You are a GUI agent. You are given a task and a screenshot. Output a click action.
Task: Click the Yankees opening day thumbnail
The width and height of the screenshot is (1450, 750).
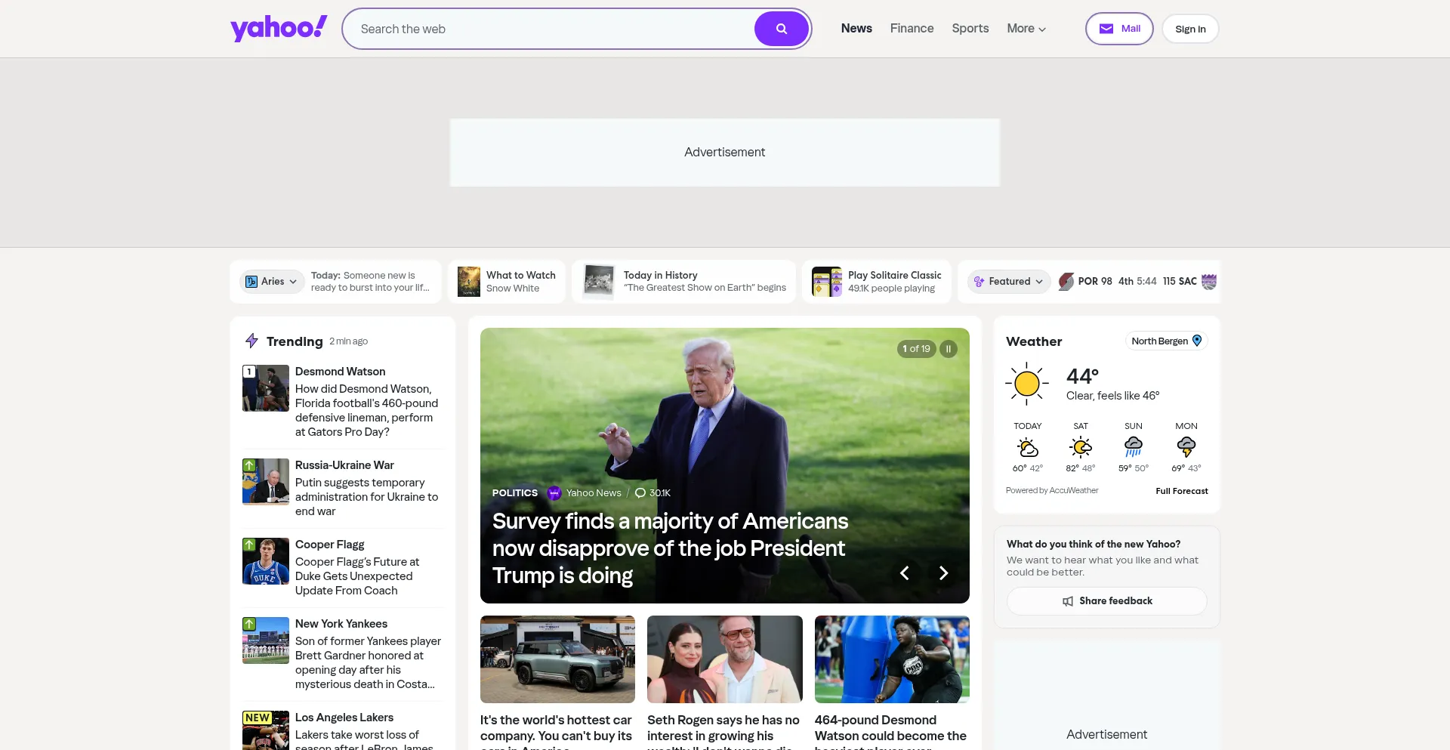[266, 640]
